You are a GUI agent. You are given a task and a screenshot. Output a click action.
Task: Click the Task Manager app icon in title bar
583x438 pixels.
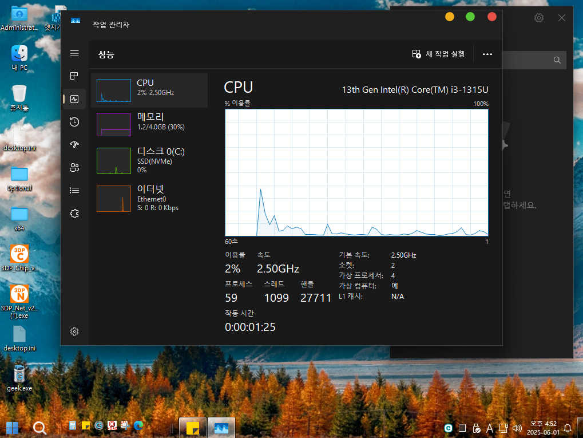76,21
